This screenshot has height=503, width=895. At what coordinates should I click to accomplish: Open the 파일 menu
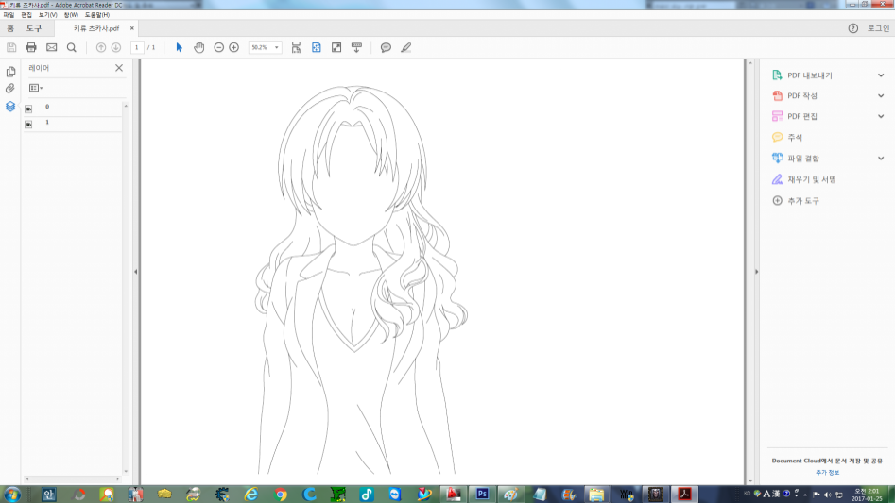pos(9,15)
